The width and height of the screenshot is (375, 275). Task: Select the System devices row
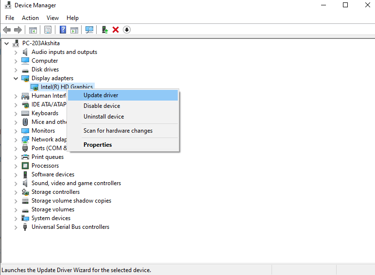pos(51,218)
